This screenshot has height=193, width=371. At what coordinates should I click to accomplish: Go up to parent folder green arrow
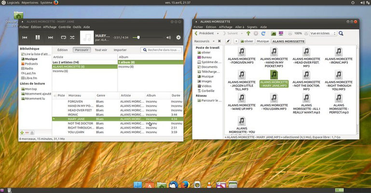[248, 33]
